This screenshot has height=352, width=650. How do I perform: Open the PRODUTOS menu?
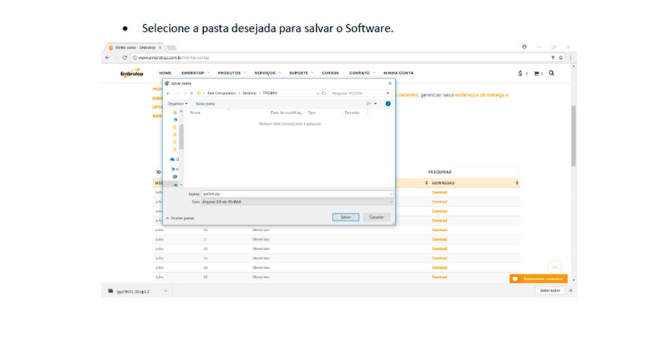232,73
